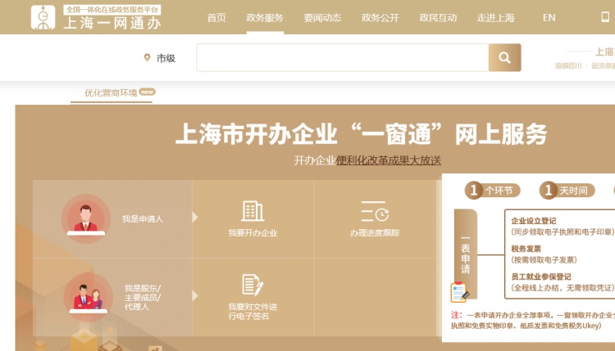Viewport: 615px width, 351px height.
Task: Switch language with the EN link
Action: (549, 18)
